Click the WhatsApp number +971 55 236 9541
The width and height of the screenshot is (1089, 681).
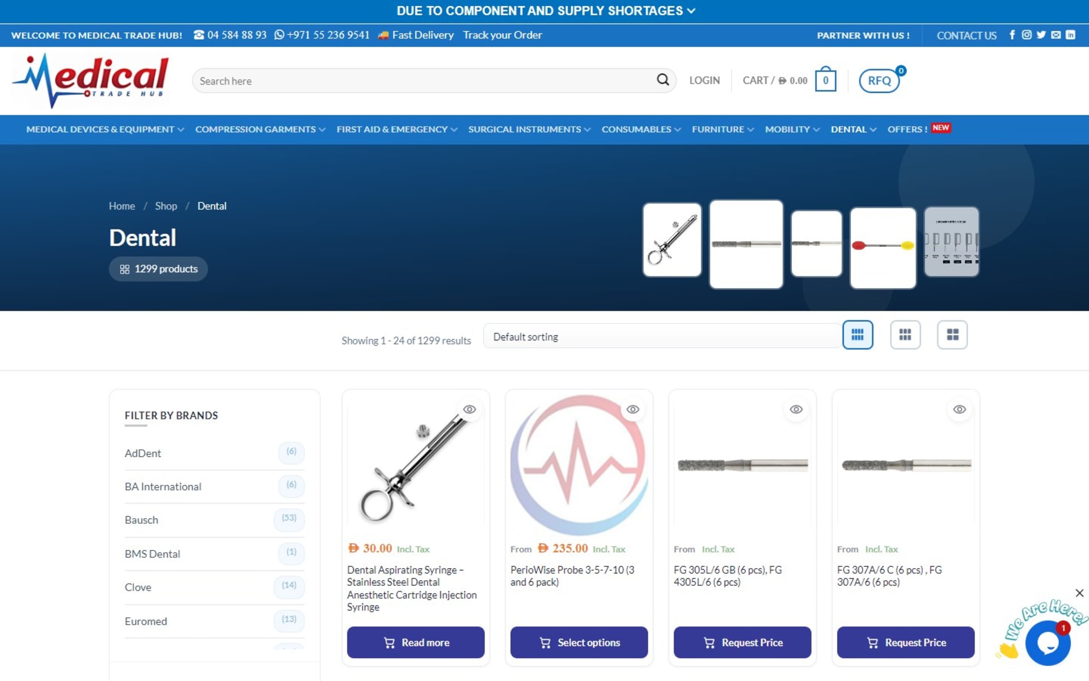pyautogui.click(x=322, y=35)
